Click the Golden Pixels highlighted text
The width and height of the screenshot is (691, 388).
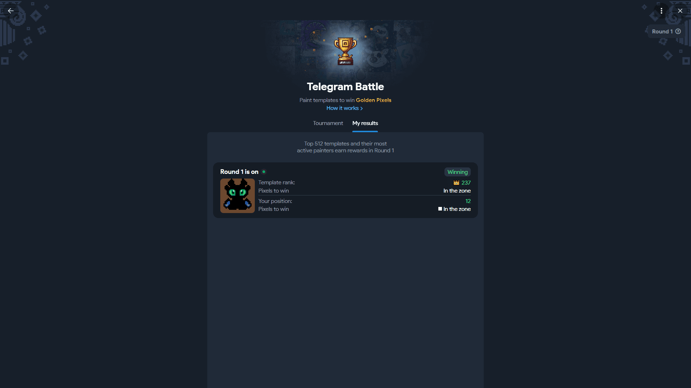point(374,100)
